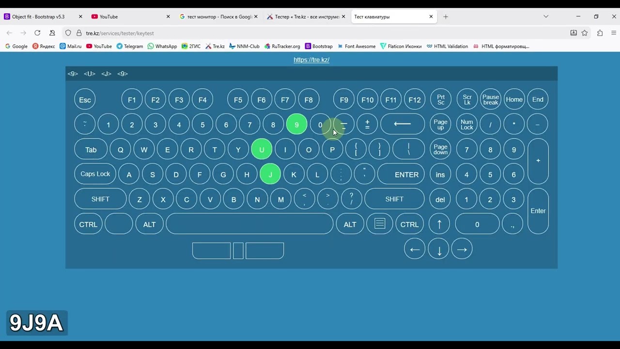
Task: Open the HTML Validation bookmark
Action: (x=447, y=46)
